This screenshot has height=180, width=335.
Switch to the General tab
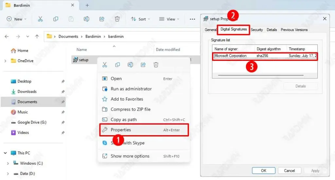click(210, 30)
